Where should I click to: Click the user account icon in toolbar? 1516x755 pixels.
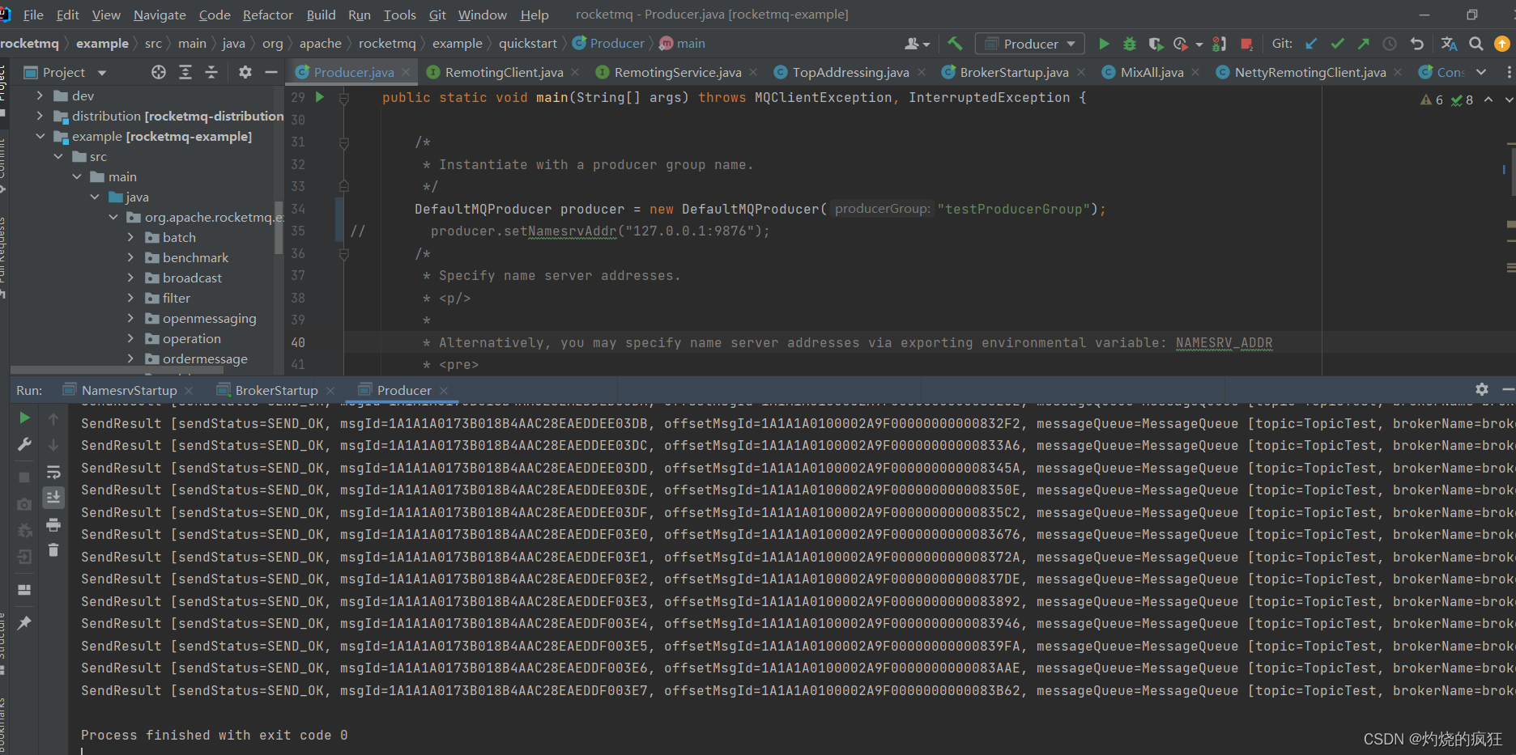917,44
